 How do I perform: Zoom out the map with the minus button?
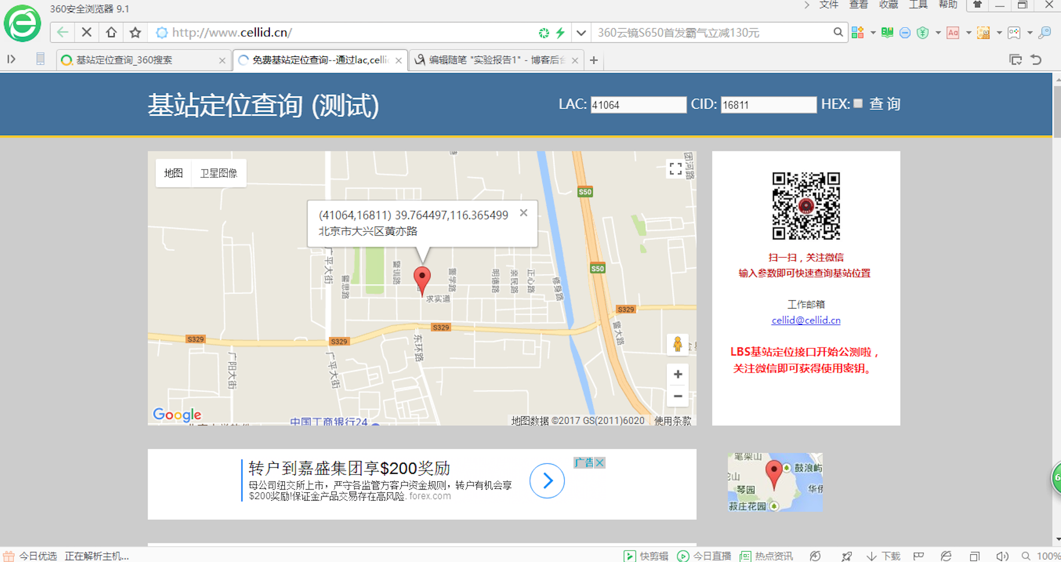click(677, 396)
